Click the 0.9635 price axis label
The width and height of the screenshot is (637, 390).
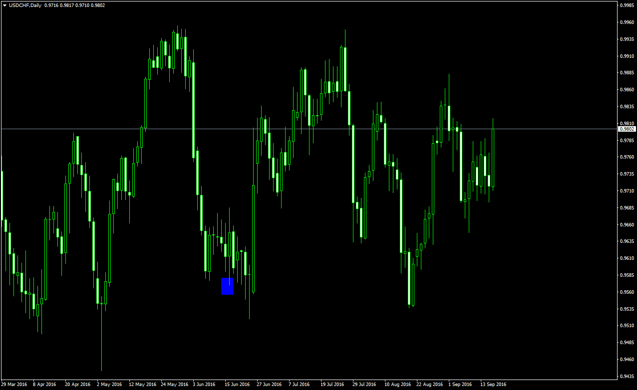tap(627, 241)
